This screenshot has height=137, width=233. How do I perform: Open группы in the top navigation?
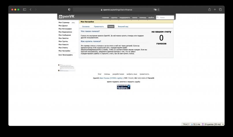[x=114, y=18]
